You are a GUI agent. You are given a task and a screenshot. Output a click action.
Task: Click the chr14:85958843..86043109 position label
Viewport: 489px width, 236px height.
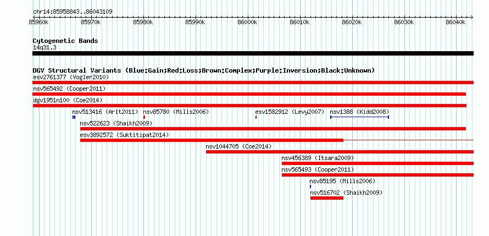coord(73,12)
